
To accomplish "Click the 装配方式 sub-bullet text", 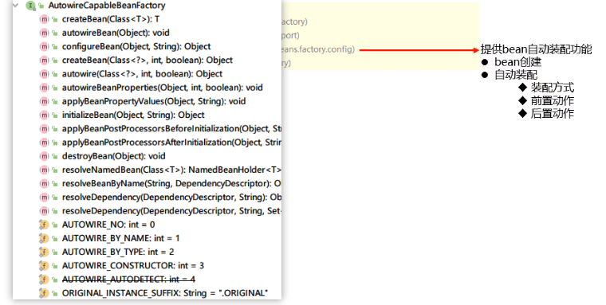I will [553, 88].
